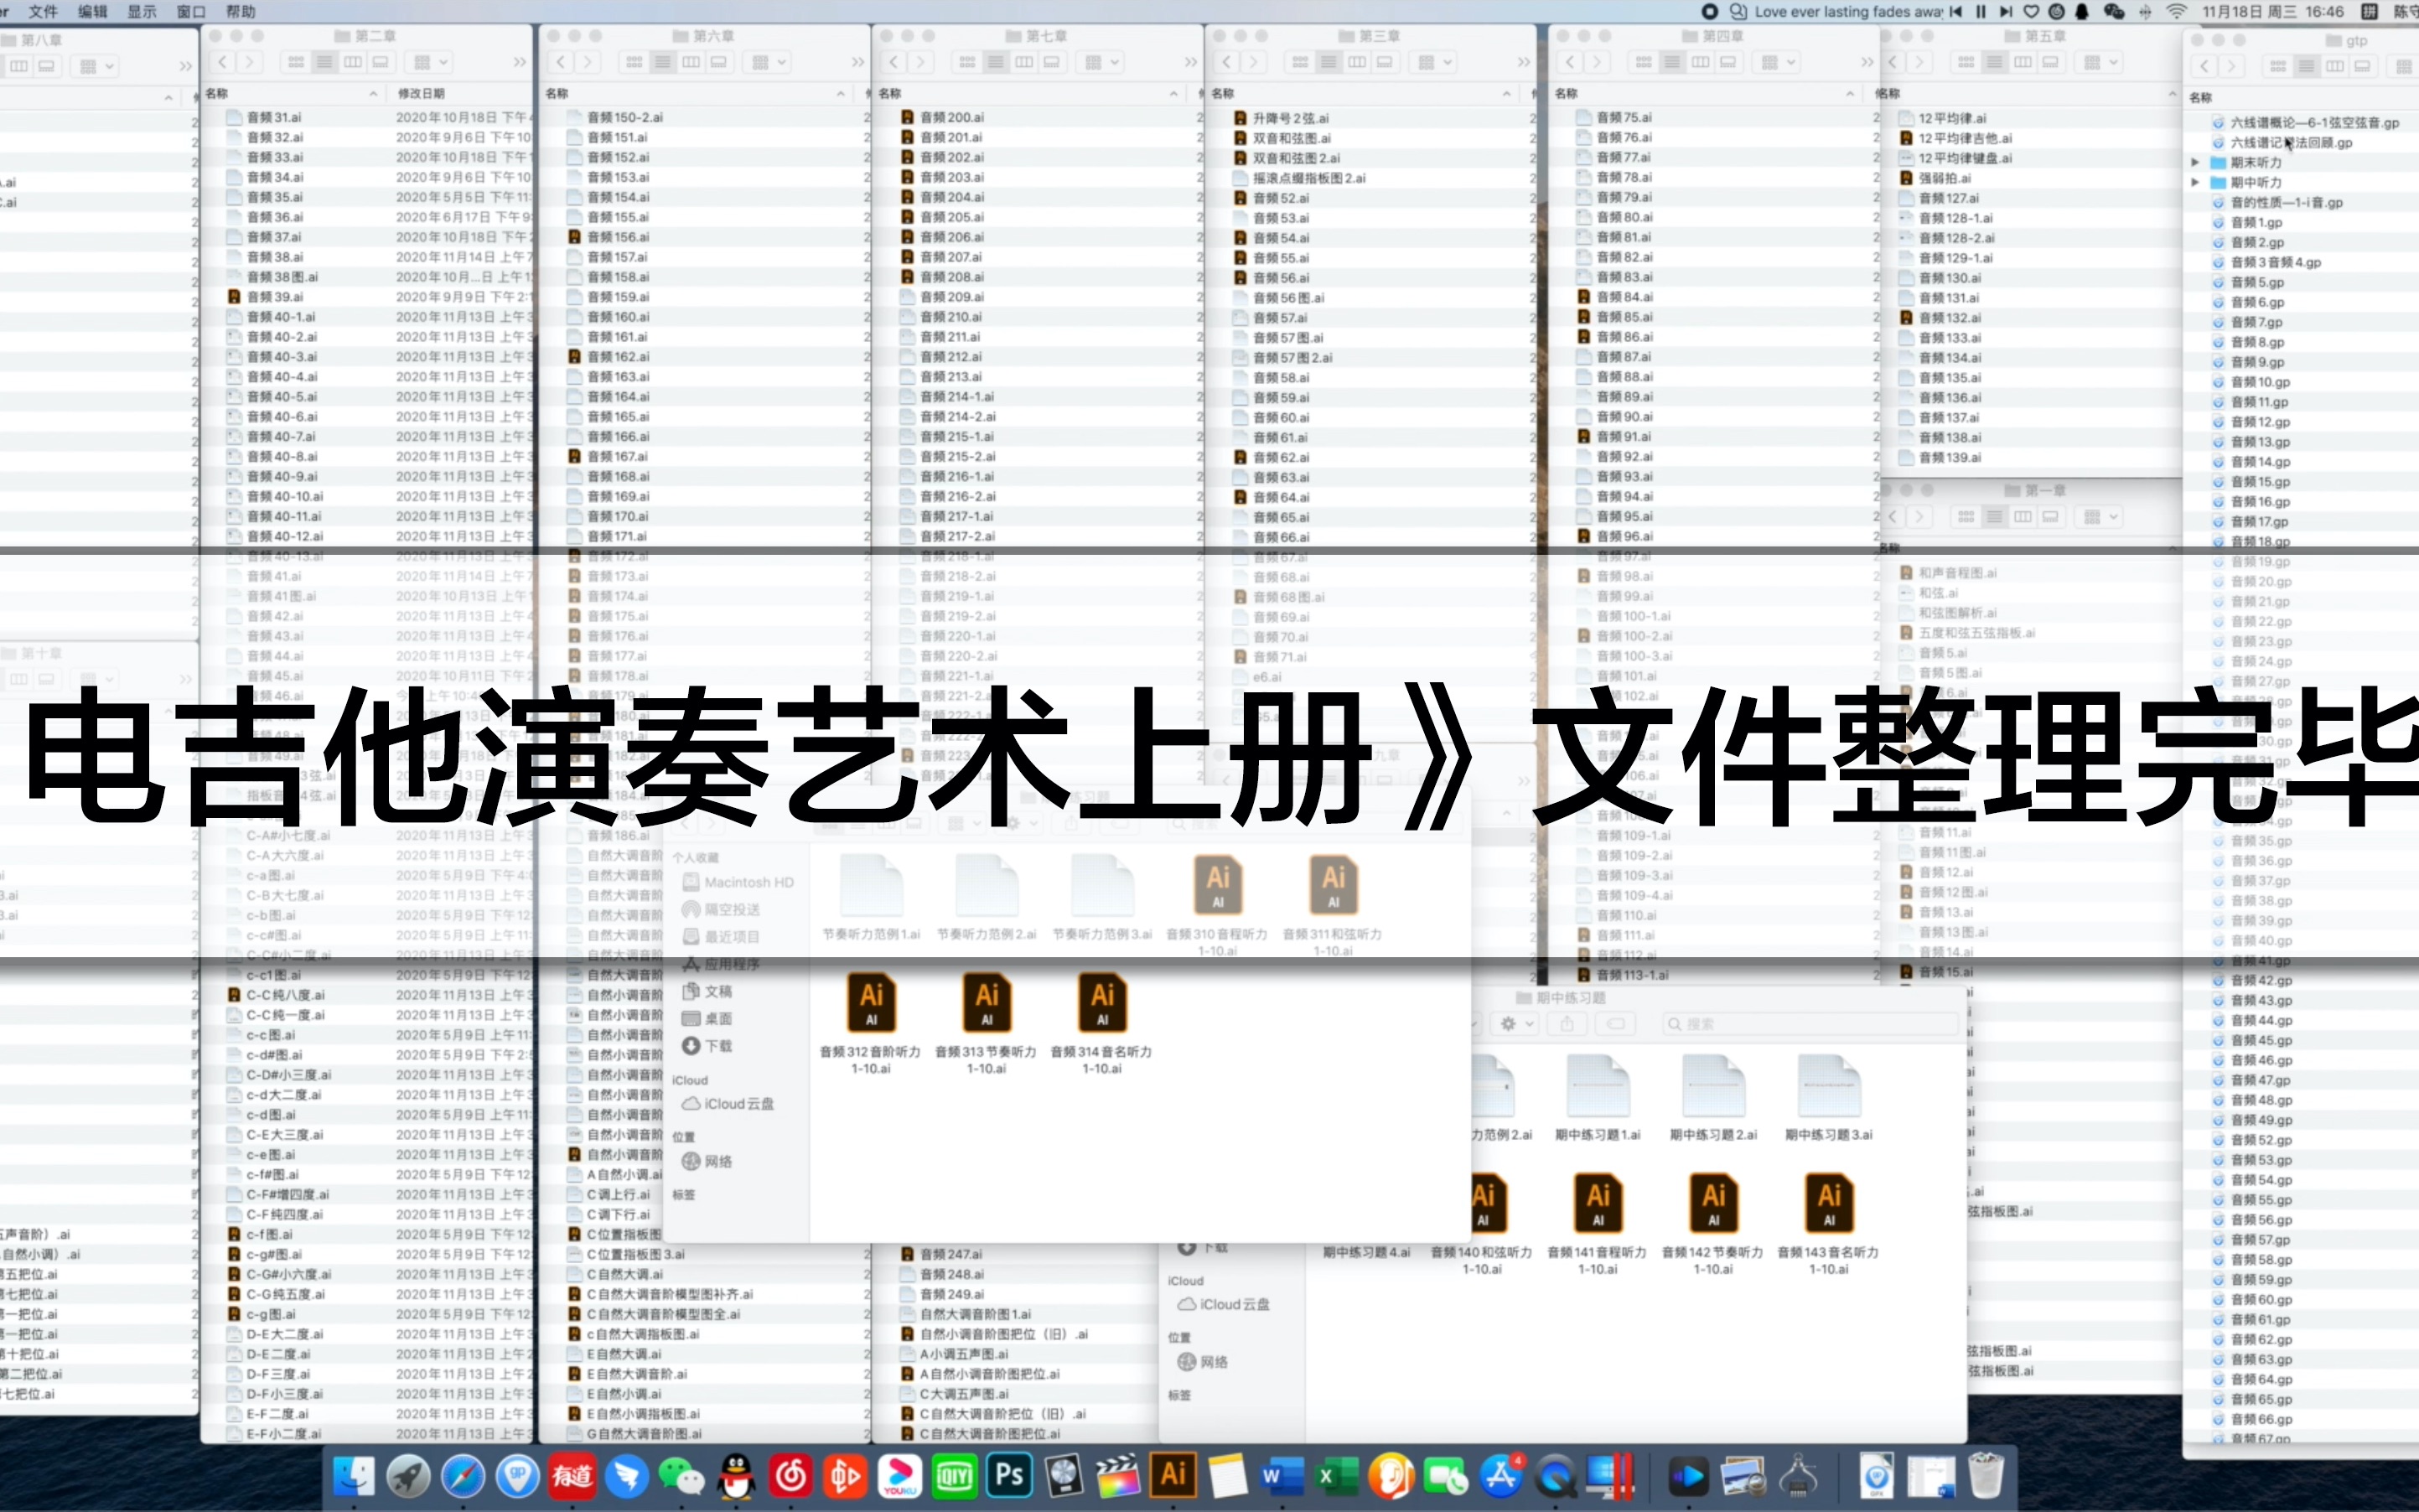This screenshot has height=1512, width=2419.
Task: Go back in the 第三章 window
Action: coord(1226,62)
